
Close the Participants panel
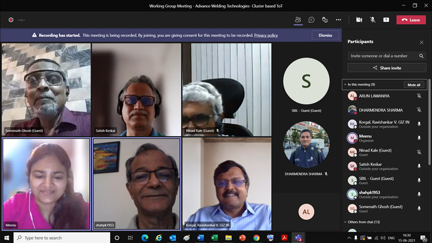click(421, 42)
